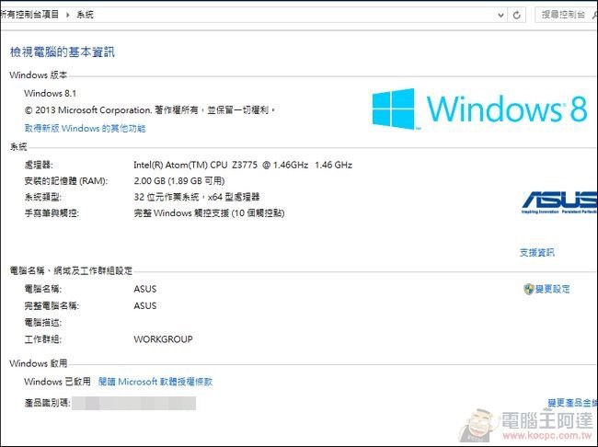Screen dimensions: 598x447
Task: Click the shield icon beside 變更設定
Action: (x=529, y=289)
